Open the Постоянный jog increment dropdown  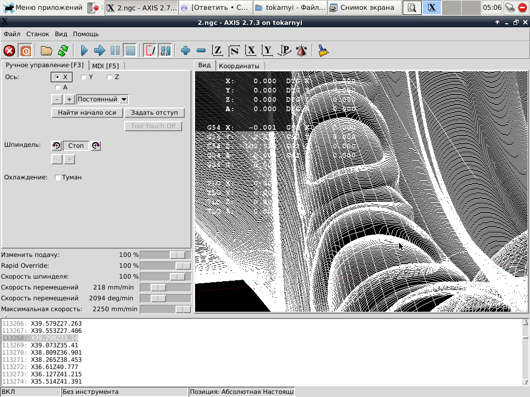124,99
